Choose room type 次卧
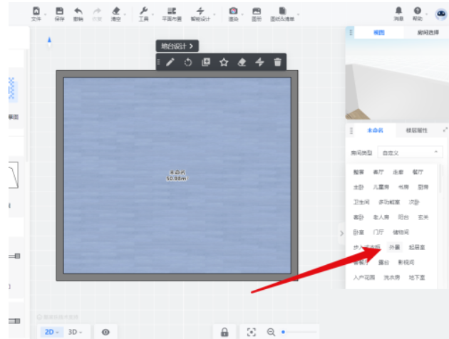449x339 pixels. [414, 202]
